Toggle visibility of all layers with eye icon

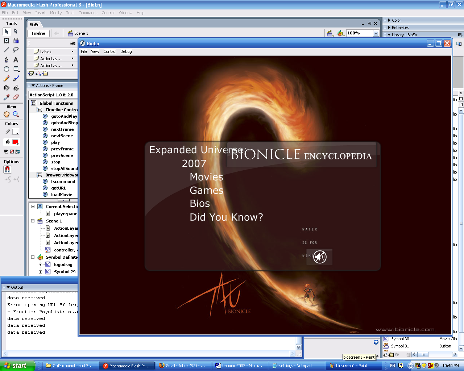tap(72, 44)
